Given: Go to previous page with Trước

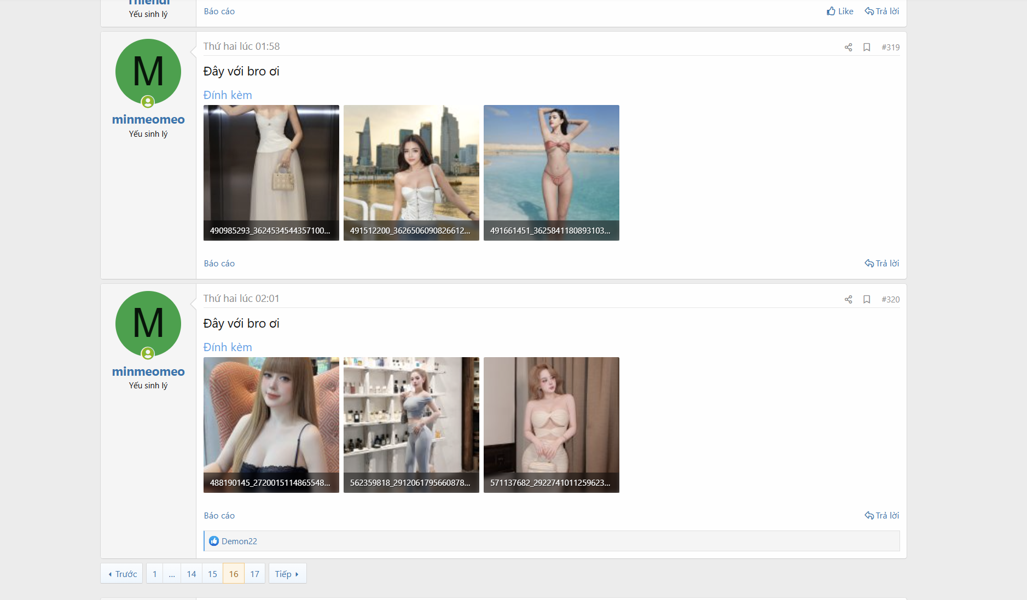Looking at the screenshot, I should (122, 574).
